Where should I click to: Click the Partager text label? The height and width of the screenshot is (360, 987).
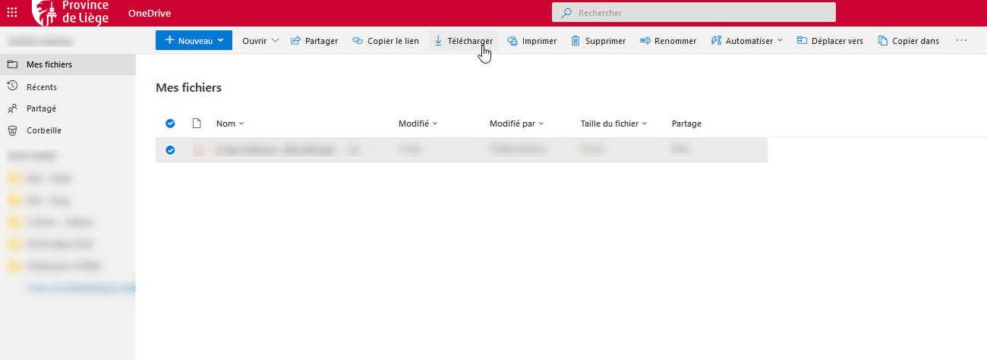(321, 41)
